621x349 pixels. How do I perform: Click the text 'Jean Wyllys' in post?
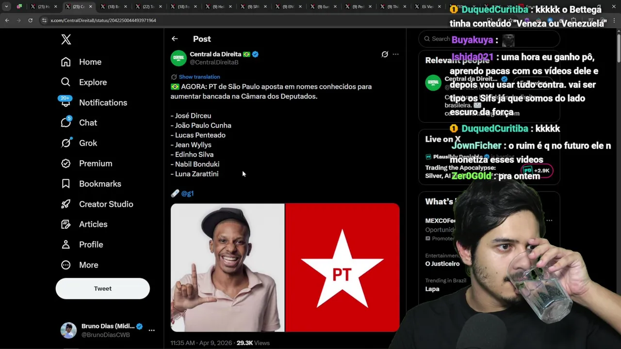(x=193, y=145)
